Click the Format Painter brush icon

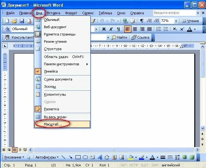[x=93, y=21]
